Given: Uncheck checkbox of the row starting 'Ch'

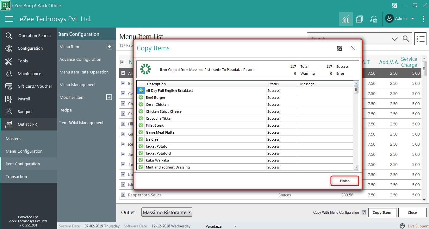Looking at the screenshot, I should (x=123, y=104).
